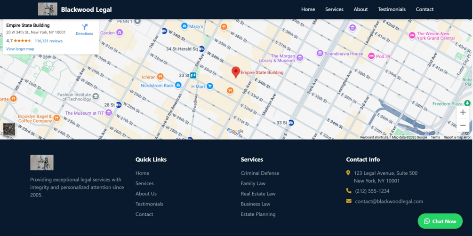Screen dimensions: 473x236
Task: Select the H Mart cart marker
Action: 209,87
